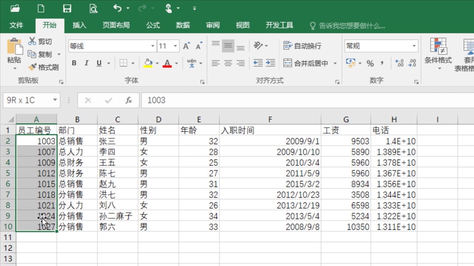Toggle bold formatting
The image size is (474, 266).
tap(74, 63)
